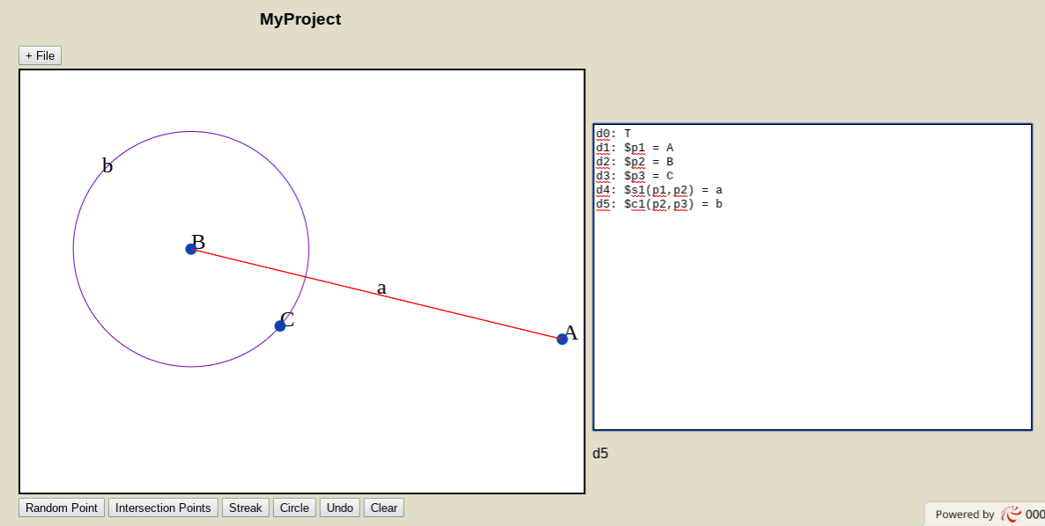The image size is (1045, 526).
Task: Click the line 'd2: $p2 = B'
Action: 634,162
